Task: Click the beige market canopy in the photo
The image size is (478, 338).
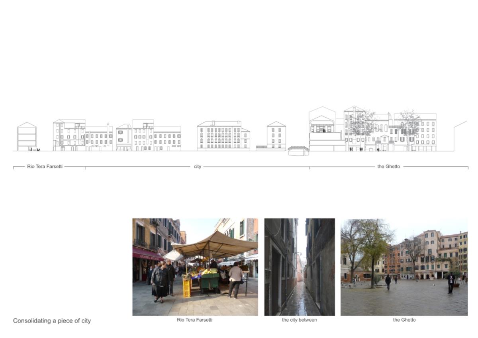Action: [x=215, y=244]
